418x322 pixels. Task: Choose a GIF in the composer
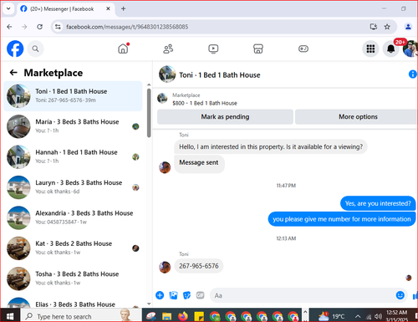click(x=200, y=295)
